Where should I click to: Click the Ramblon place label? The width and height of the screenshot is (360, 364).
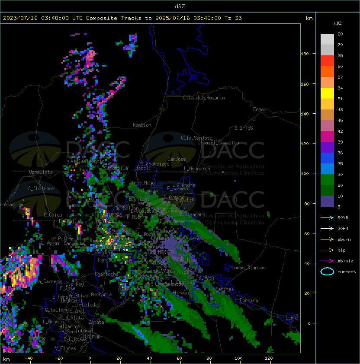pyautogui.click(x=142, y=125)
